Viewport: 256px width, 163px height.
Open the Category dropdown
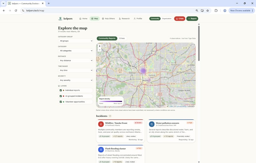pos(76,51)
